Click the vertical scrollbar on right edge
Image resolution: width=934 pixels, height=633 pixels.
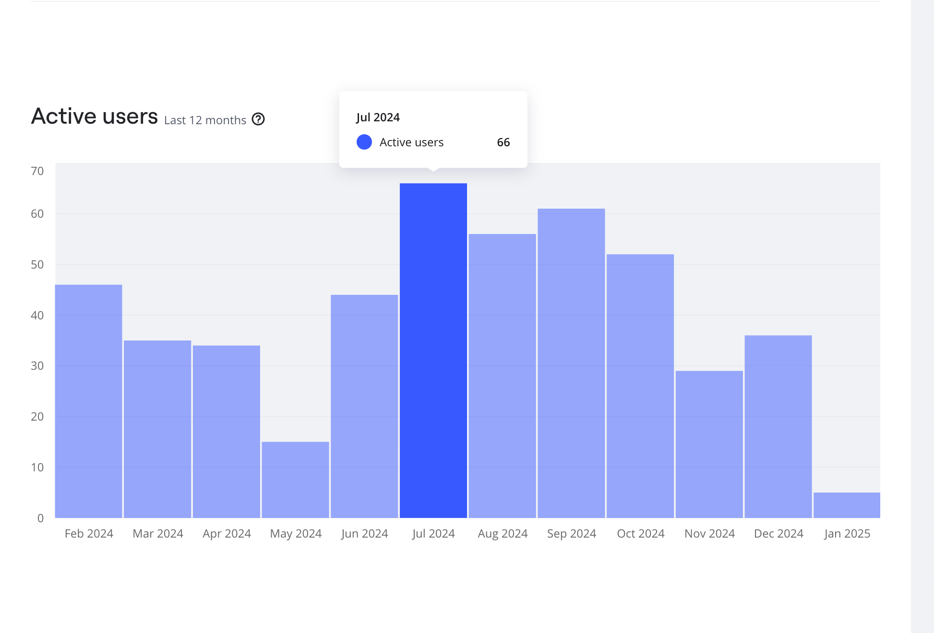click(x=922, y=316)
